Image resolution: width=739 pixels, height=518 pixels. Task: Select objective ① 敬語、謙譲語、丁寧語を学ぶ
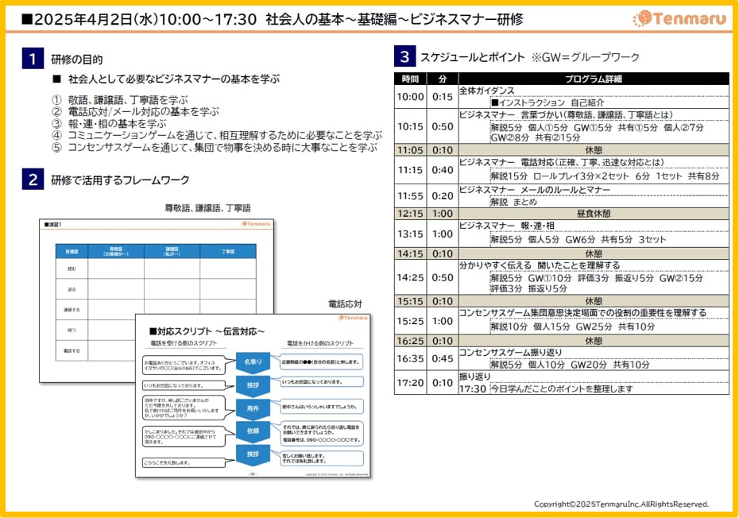(x=120, y=100)
